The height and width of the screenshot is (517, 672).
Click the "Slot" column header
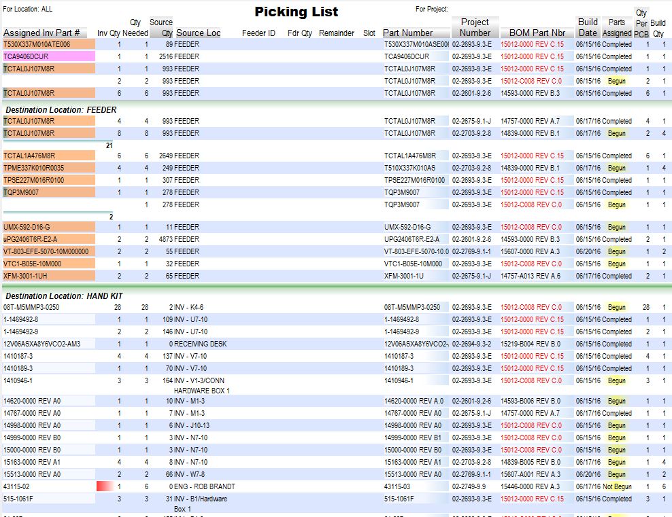(x=369, y=33)
